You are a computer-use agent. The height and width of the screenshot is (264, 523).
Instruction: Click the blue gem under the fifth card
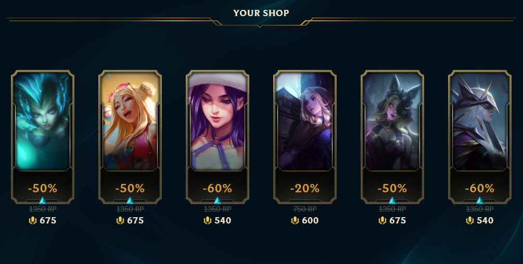pyautogui.click(x=392, y=201)
